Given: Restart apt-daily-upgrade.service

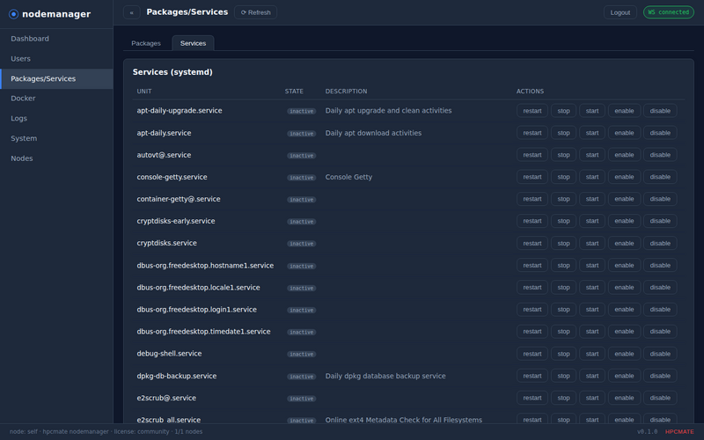Looking at the screenshot, I should pyautogui.click(x=532, y=111).
